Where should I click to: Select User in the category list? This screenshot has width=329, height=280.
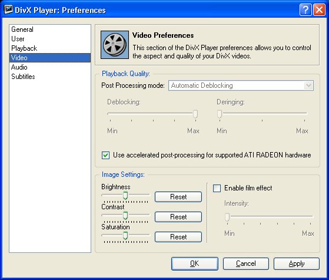pos(18,39)
